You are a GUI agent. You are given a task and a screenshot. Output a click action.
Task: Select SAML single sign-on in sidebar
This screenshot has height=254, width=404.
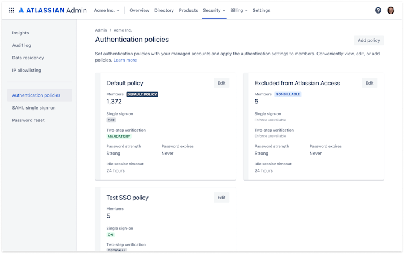34,108
